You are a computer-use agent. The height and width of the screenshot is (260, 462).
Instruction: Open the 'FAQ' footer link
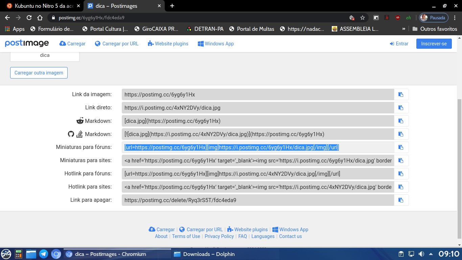click(x=242, y=236)
